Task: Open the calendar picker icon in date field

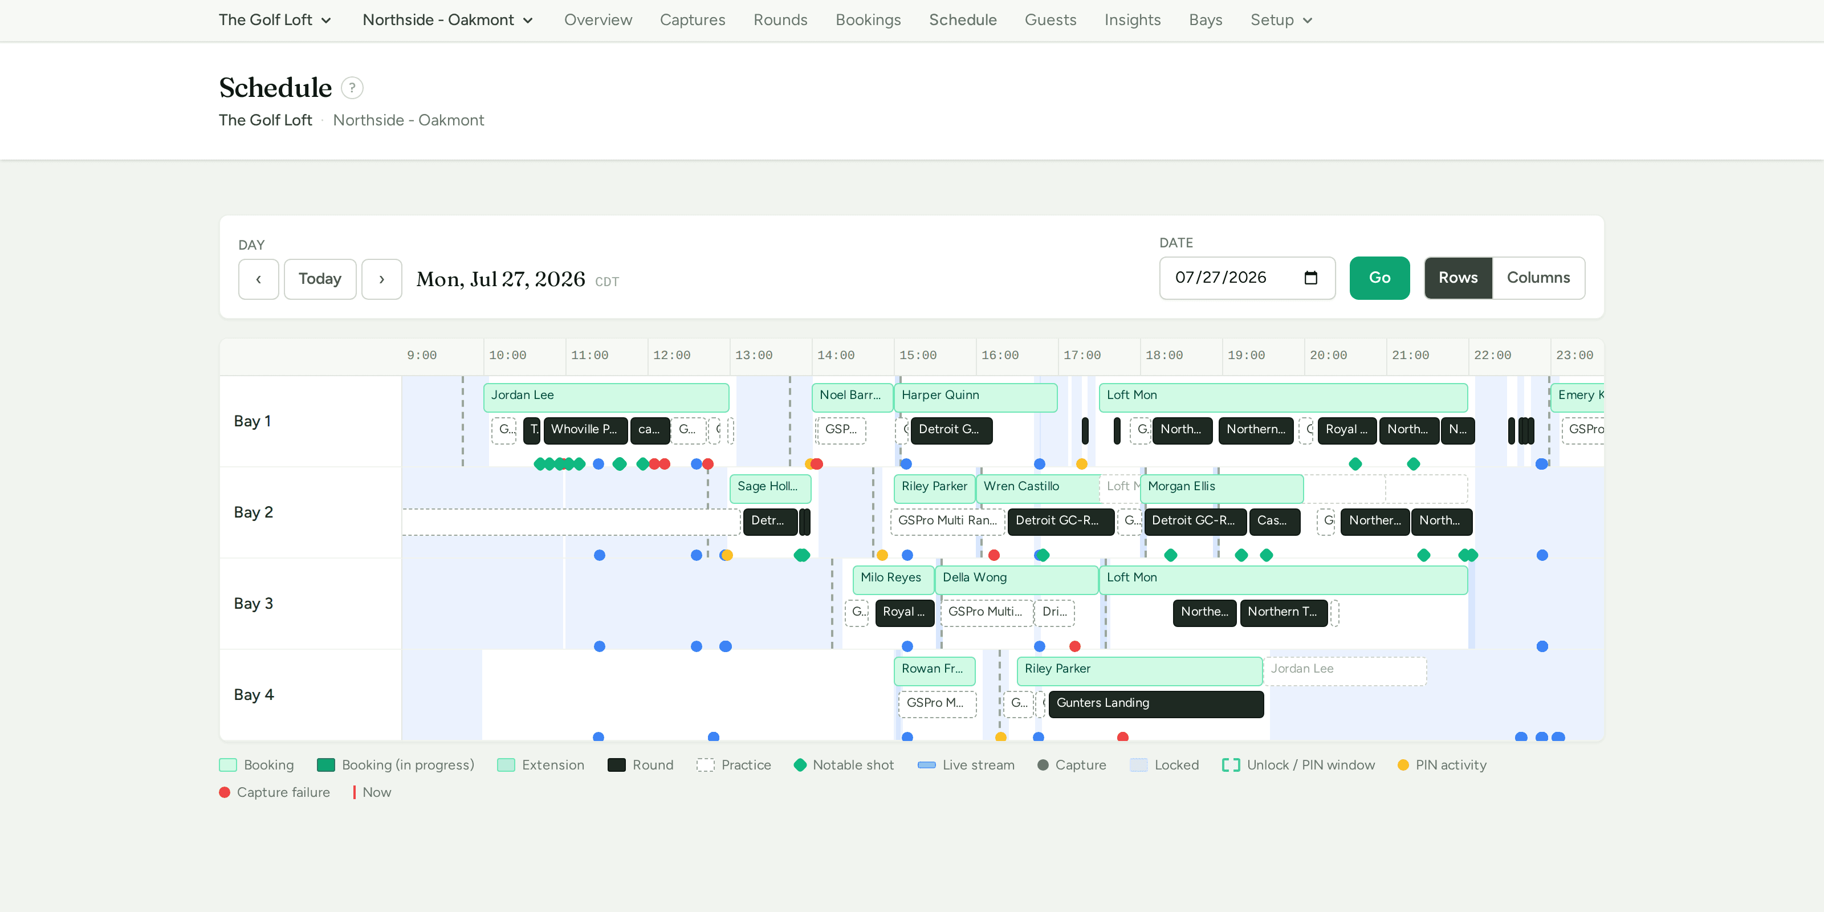Action: point(1310,278)
